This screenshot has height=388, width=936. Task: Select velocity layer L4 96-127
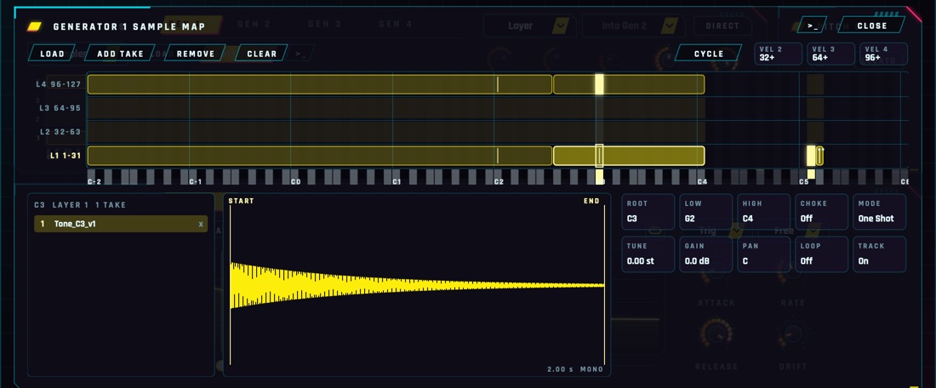59,84
